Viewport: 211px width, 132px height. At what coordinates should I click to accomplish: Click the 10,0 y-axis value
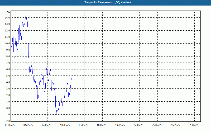coord(7,43)
